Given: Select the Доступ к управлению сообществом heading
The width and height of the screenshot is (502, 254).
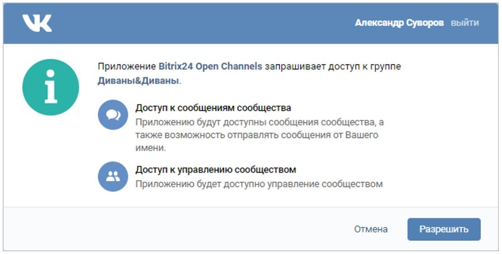Looking at the screenshot, I should tap(215, 169).
